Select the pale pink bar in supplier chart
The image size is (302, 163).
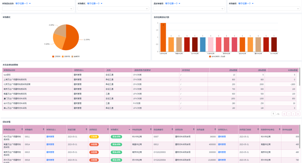(211, 44)
